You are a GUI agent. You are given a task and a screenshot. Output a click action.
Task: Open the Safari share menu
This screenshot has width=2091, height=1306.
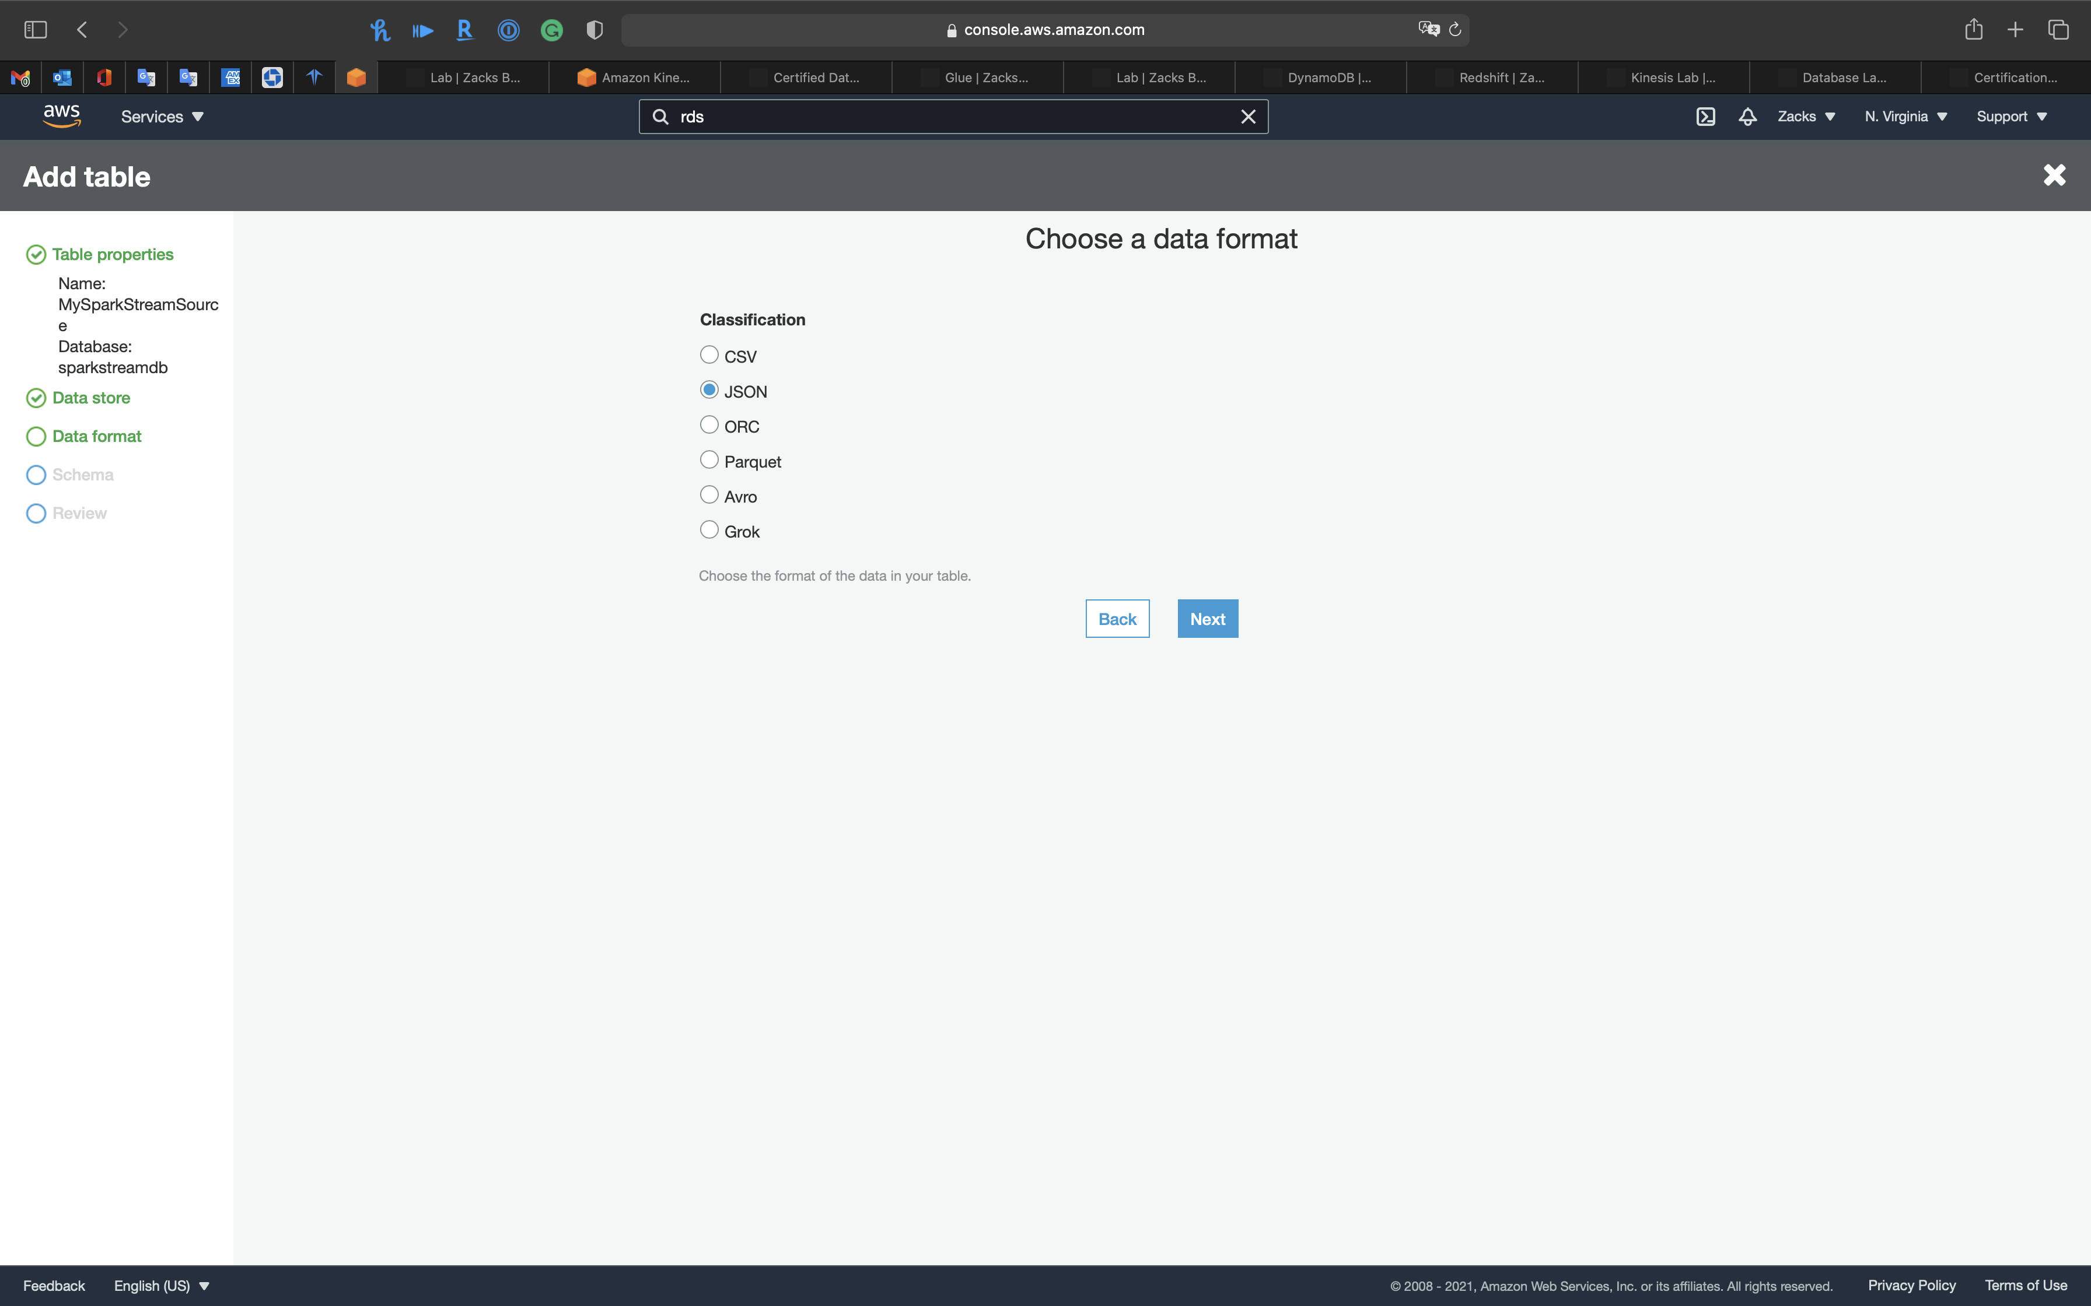pyautogui.click(x=1973, y=30)
